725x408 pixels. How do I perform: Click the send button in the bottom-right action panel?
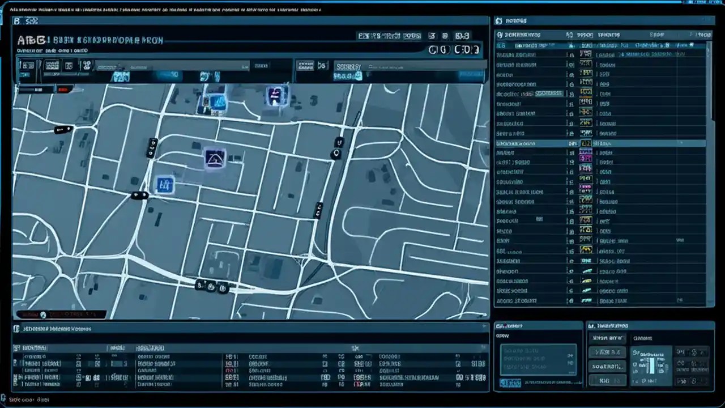pos(509,382)
